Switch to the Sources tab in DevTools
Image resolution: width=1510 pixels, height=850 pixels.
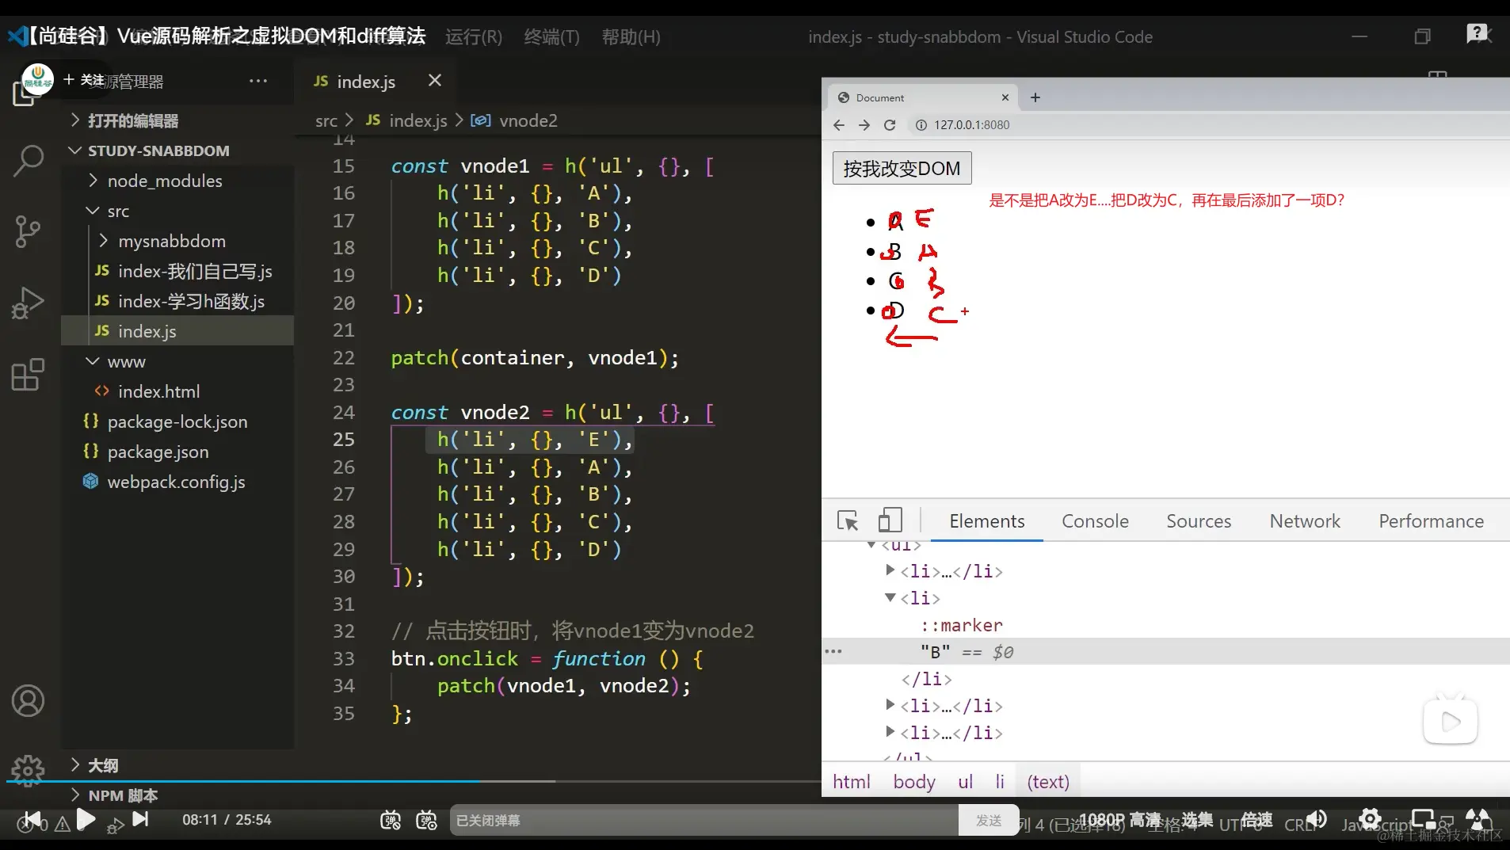click(x=1199, y=521)
